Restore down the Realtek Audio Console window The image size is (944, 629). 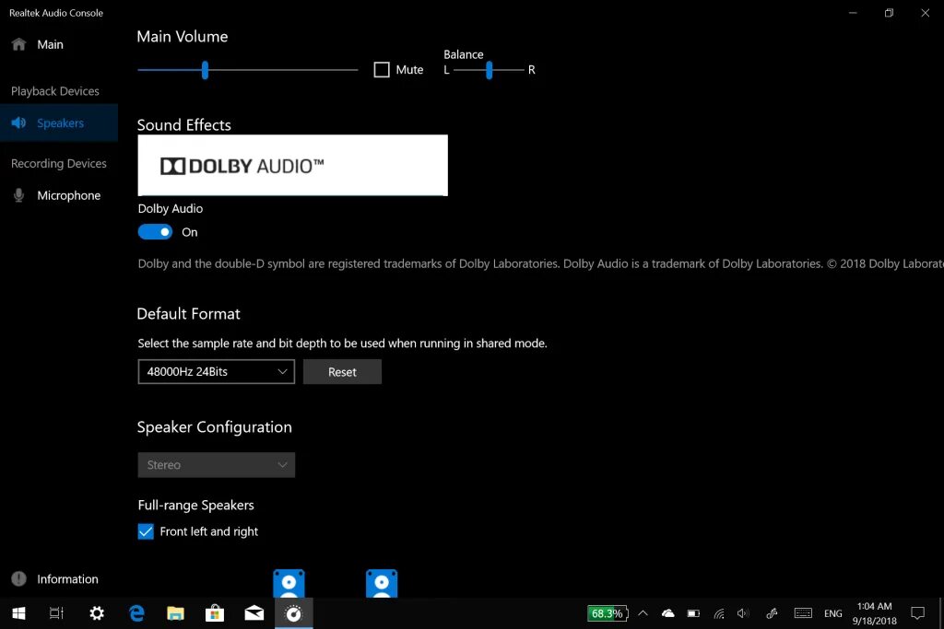[x=889, y=13]
